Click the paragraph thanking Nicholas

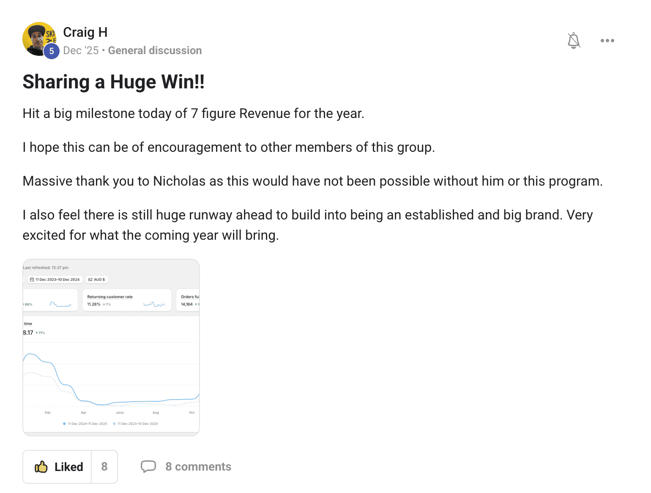pyautogui.click(x=312, y=181)
